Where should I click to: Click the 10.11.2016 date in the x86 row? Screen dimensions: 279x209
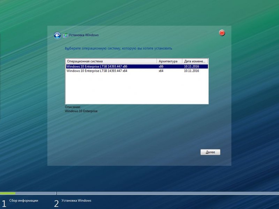[191, 66]
